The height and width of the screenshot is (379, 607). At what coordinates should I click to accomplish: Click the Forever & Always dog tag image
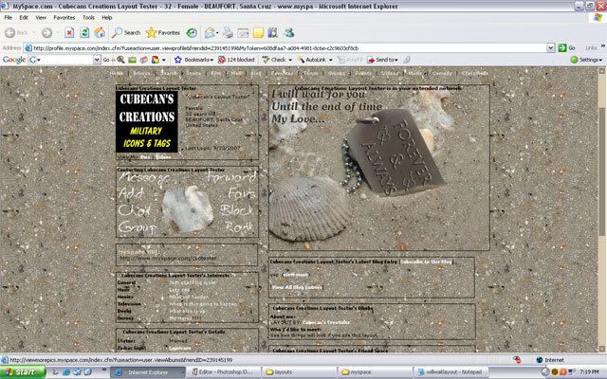click(395, 153)
